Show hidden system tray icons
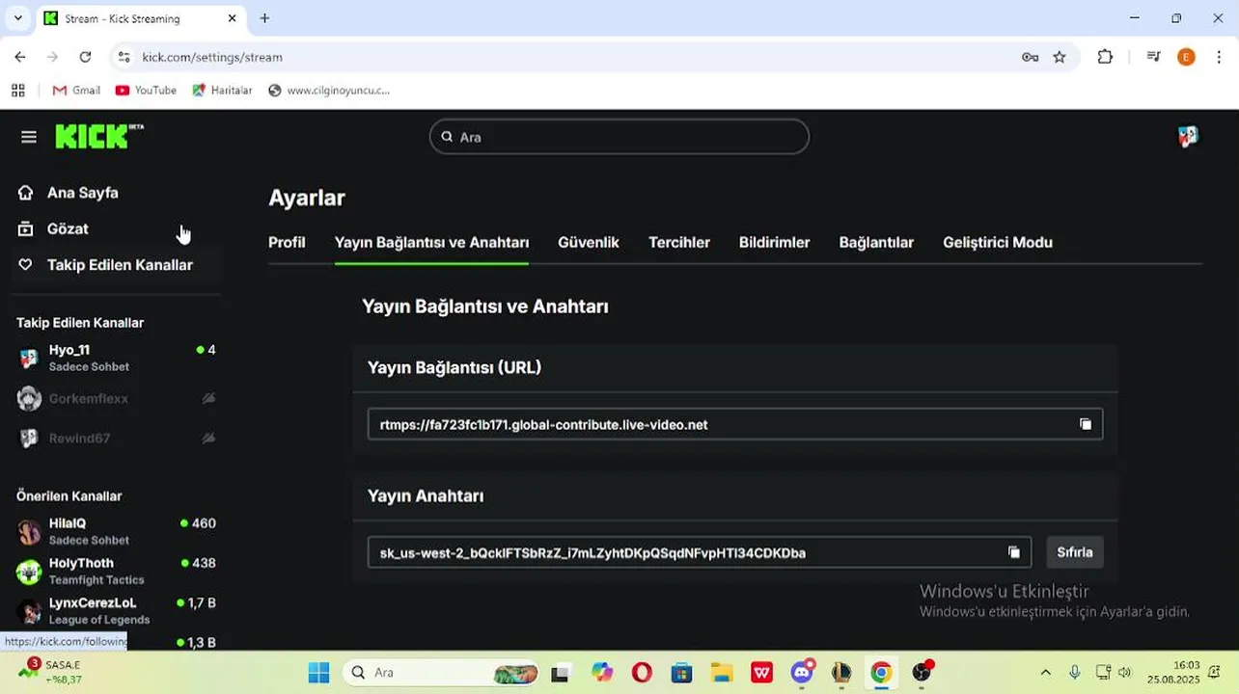Screen dimensions: 1239x694 [1045, 672]
